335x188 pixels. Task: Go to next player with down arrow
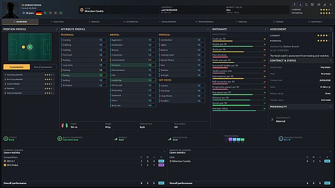click(x=301, y=5)
